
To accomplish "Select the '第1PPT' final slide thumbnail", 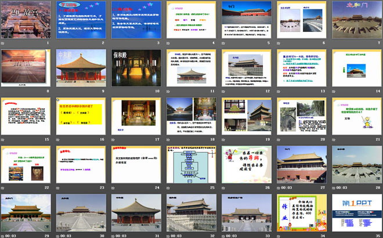I will (357, 212).
